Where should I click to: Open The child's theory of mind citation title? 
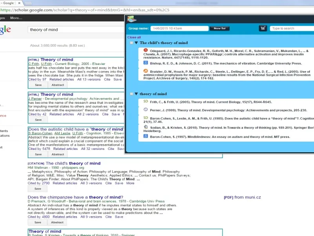pos(73,163)
